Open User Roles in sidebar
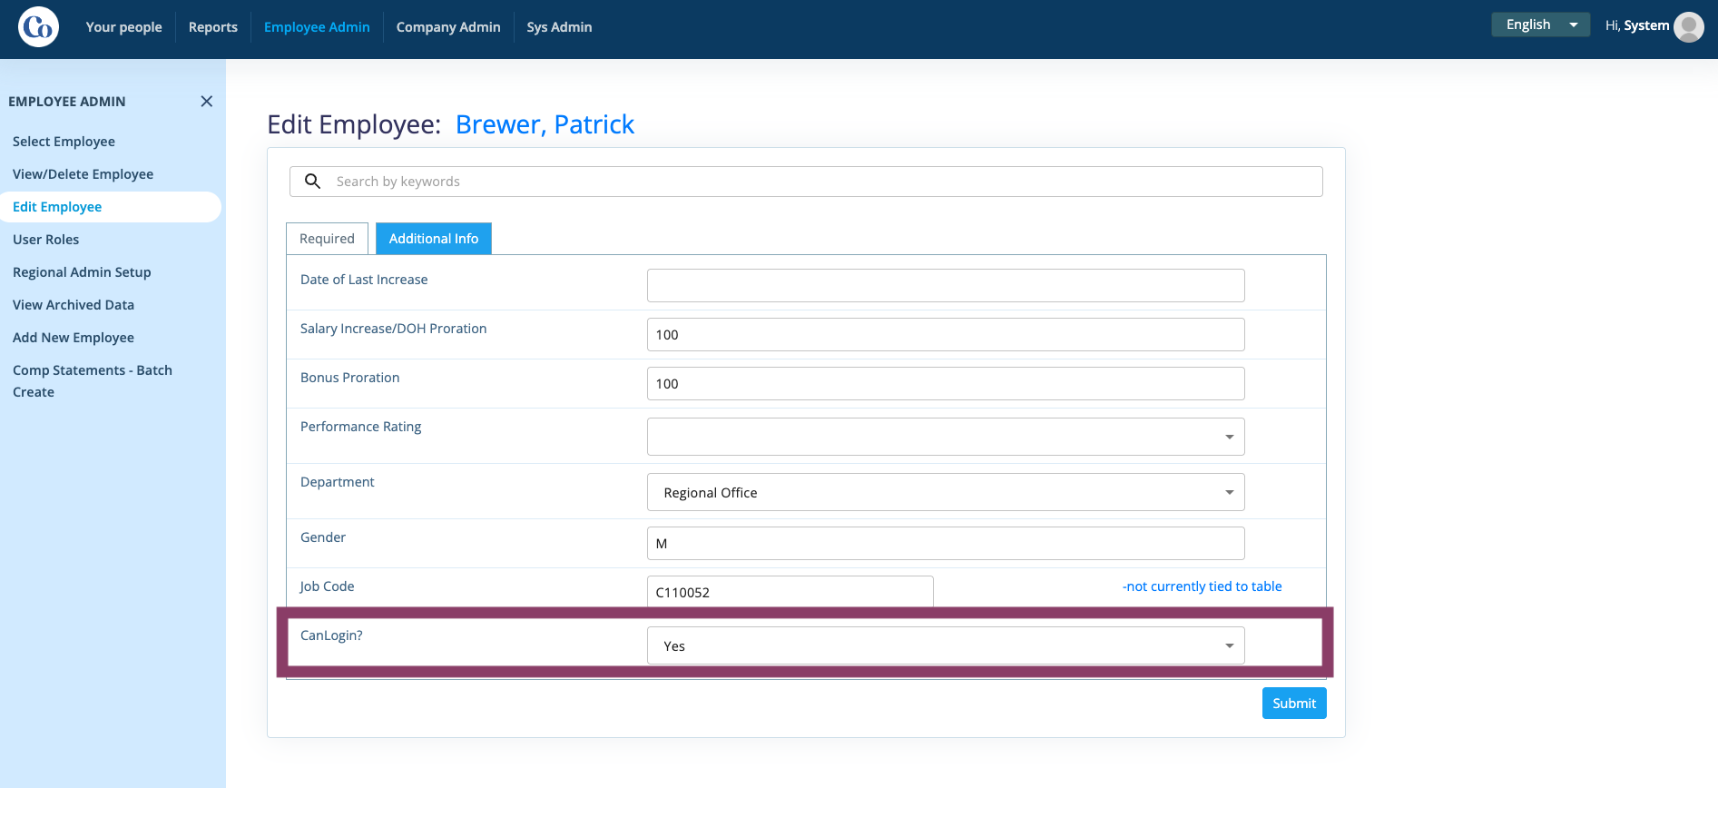 point(46,240)
